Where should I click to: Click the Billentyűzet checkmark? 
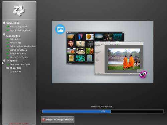point(8,39)
